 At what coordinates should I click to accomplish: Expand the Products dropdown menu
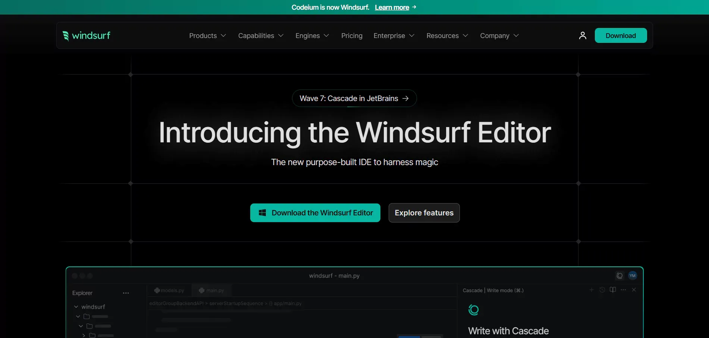(208, 35)
